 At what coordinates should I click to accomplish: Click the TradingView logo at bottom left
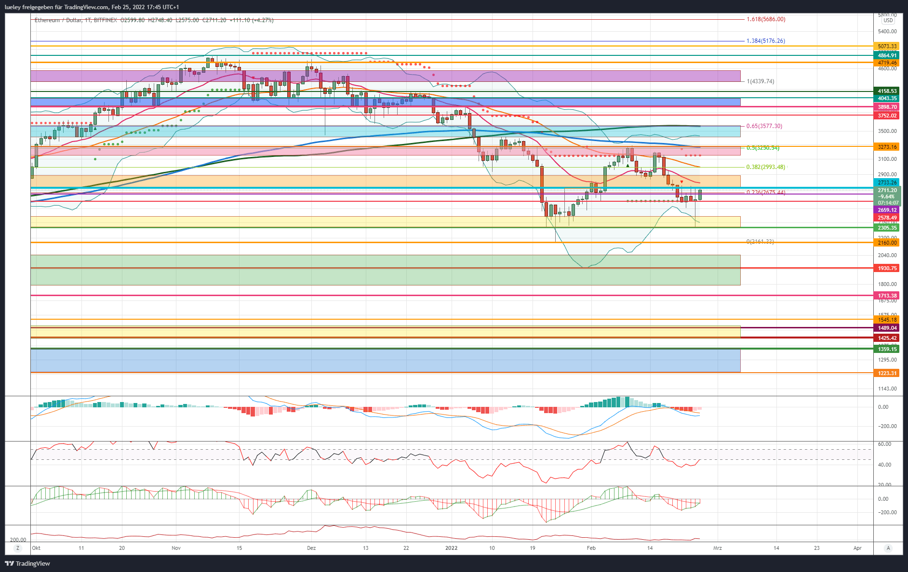27,563
